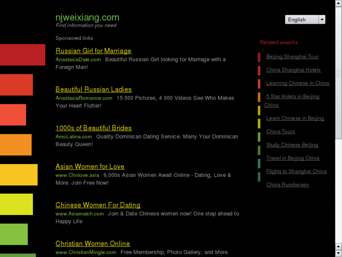Open Travel in Beijing China search
Image resolution: width=342 pixels, height=257 pixels.
[x=293, y=158]
